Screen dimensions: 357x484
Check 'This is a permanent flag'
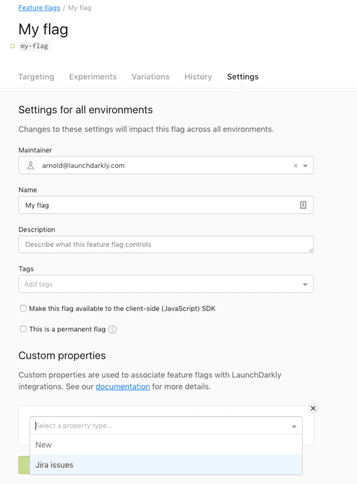pyautogui.click(x=23, y=329)
